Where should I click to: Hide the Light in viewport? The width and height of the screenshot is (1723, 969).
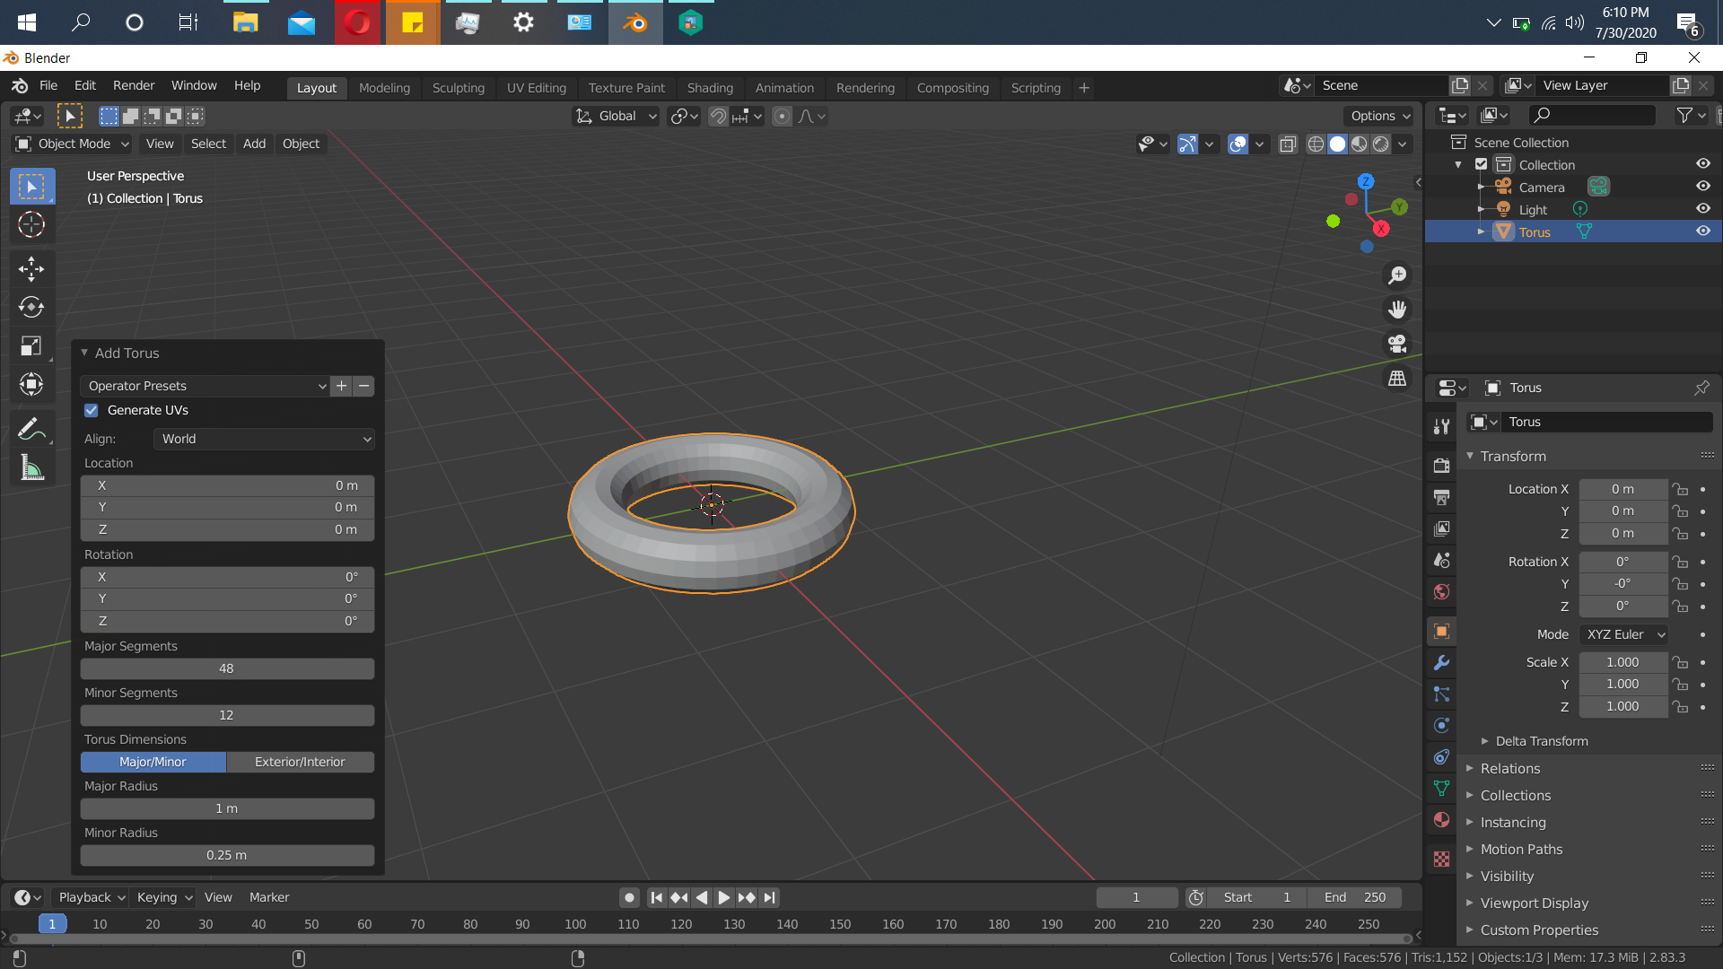pyautogui.click(x=1702, y=208)
